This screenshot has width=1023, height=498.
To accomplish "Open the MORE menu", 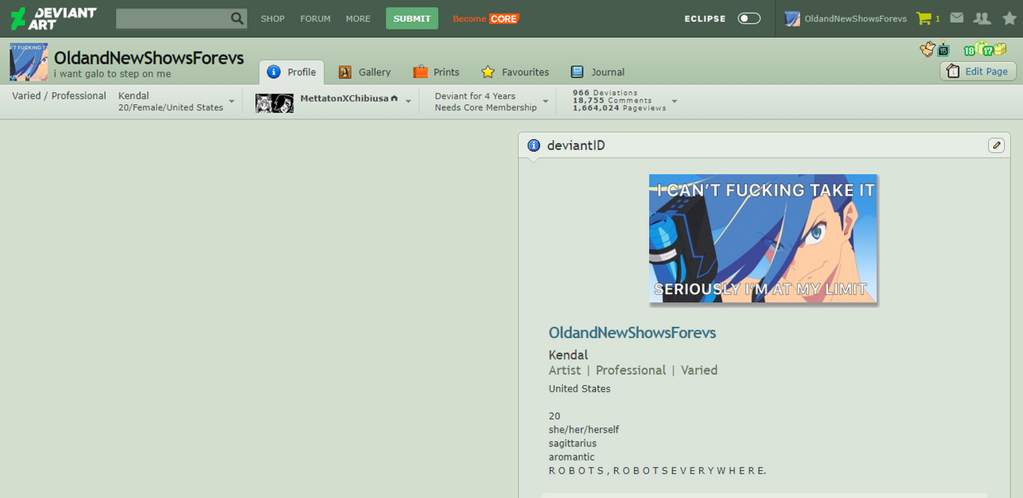I will (358, 18).
